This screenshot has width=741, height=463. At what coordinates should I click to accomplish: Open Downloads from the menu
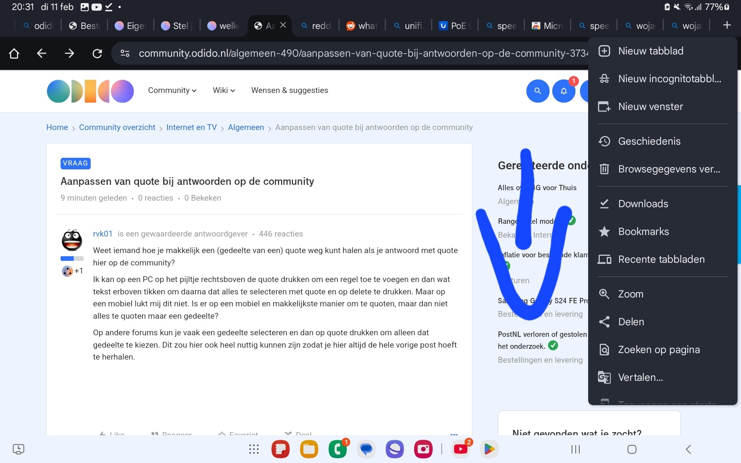point(663,204)
